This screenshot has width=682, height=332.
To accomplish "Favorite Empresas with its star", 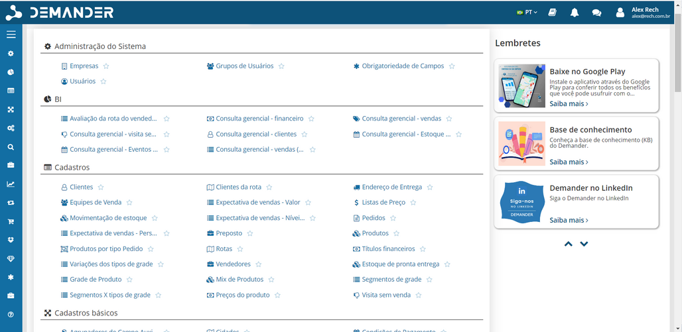I will pos(106,66).
